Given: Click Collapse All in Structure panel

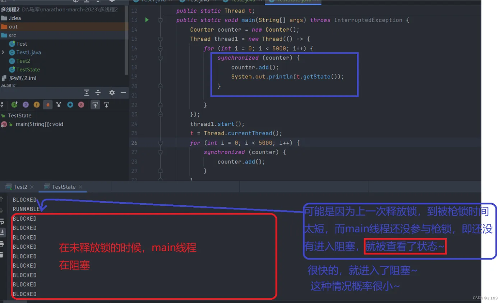Looking at the screenshot, I should tap(98, 93).
